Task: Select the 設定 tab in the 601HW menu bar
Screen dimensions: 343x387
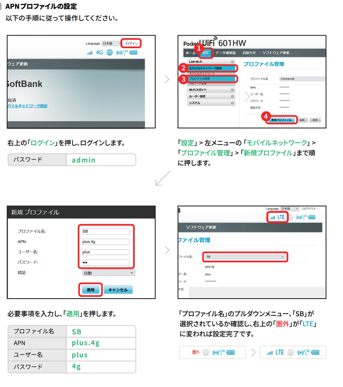Action: click(205, 53)
